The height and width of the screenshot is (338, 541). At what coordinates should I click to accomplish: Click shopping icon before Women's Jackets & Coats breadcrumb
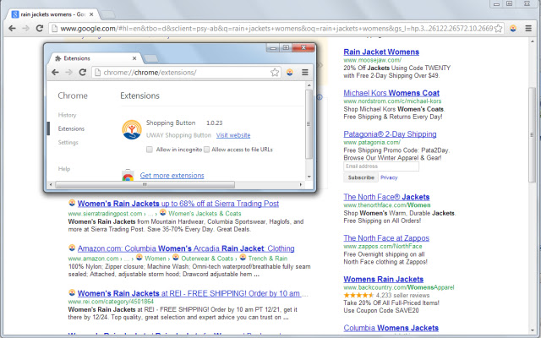point(163,212)
